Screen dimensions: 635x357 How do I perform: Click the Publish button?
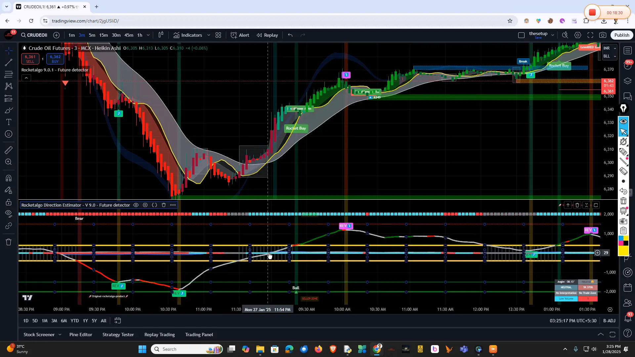pos(621,35)
